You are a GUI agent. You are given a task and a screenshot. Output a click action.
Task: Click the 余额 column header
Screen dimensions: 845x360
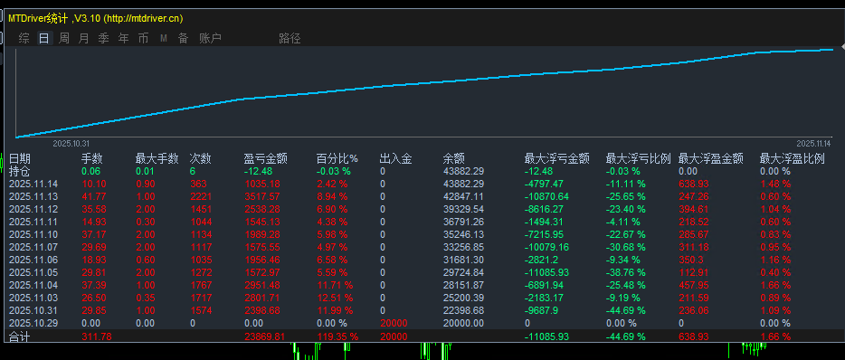click(454, 159)
